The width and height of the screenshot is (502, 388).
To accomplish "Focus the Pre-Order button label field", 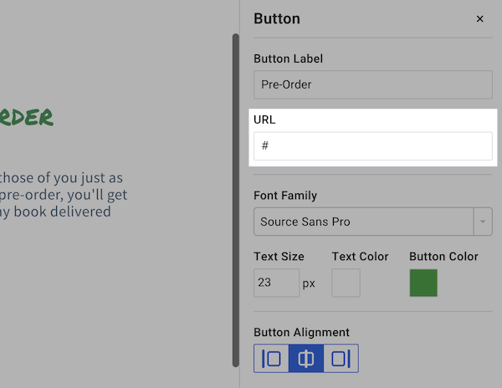I will pyautogui.click(x=372, y=84).
